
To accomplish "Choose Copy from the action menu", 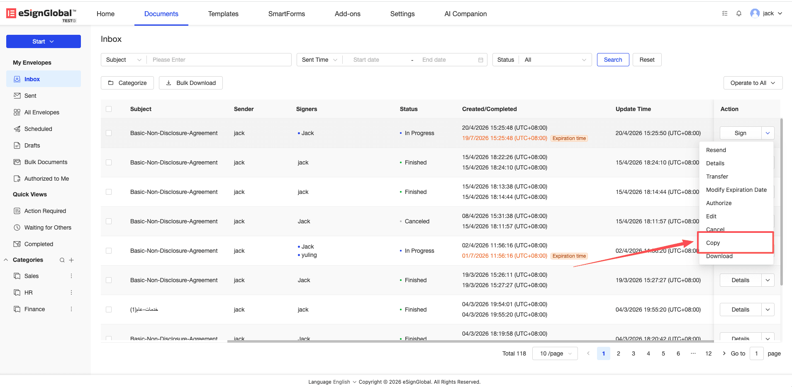I will pos(736,243).
